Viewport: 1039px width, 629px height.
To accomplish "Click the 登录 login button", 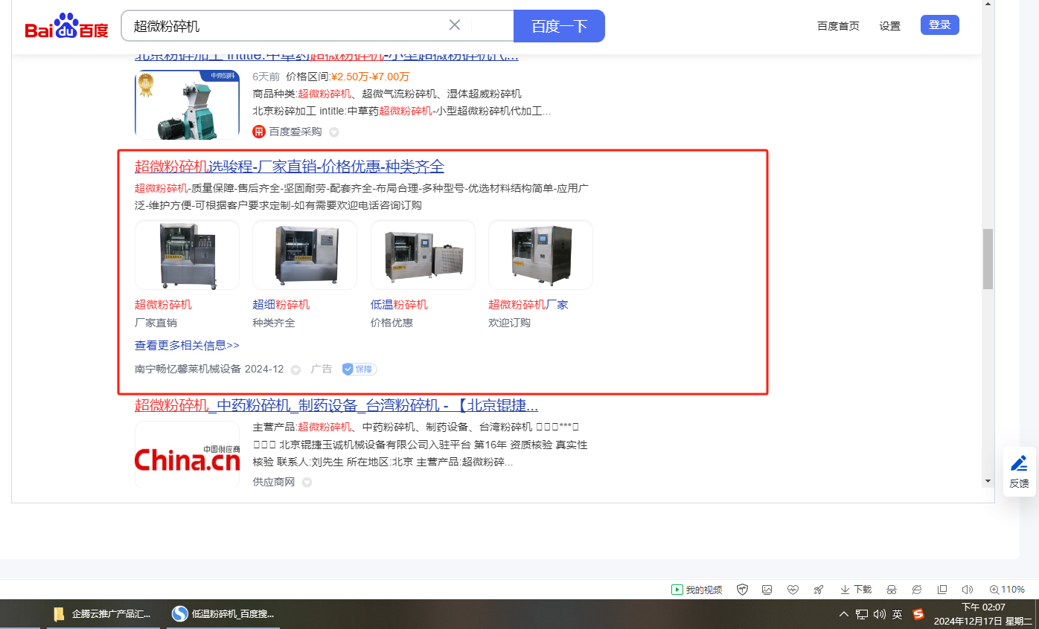I will click(x=940, y=25).
